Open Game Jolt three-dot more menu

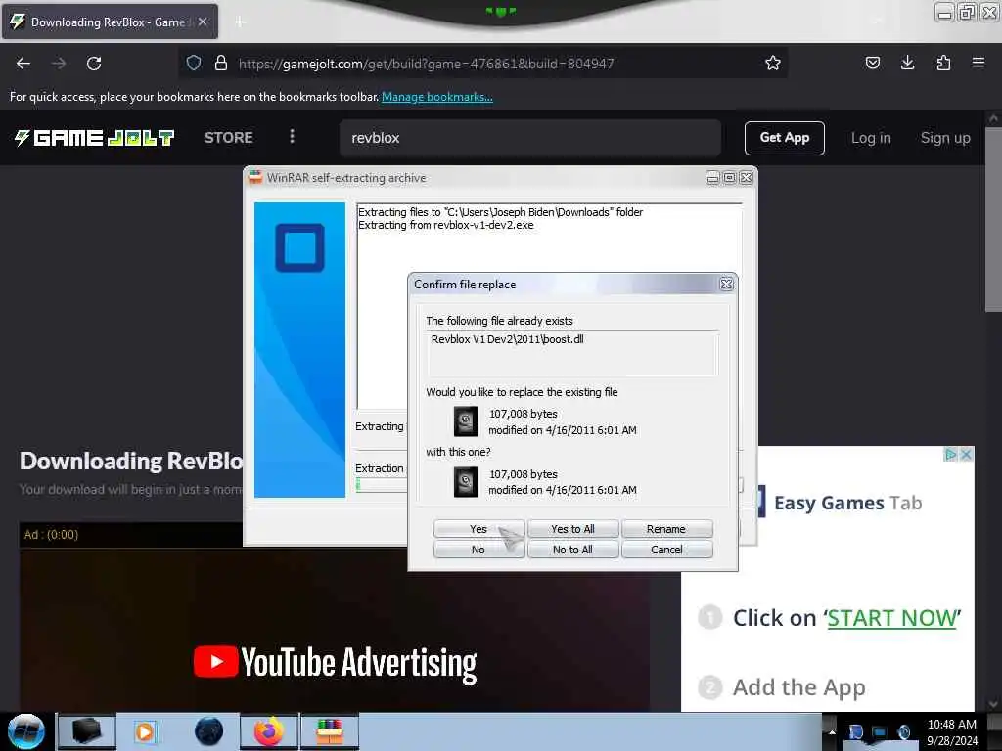pyautogui.click(x=292, y=137)
